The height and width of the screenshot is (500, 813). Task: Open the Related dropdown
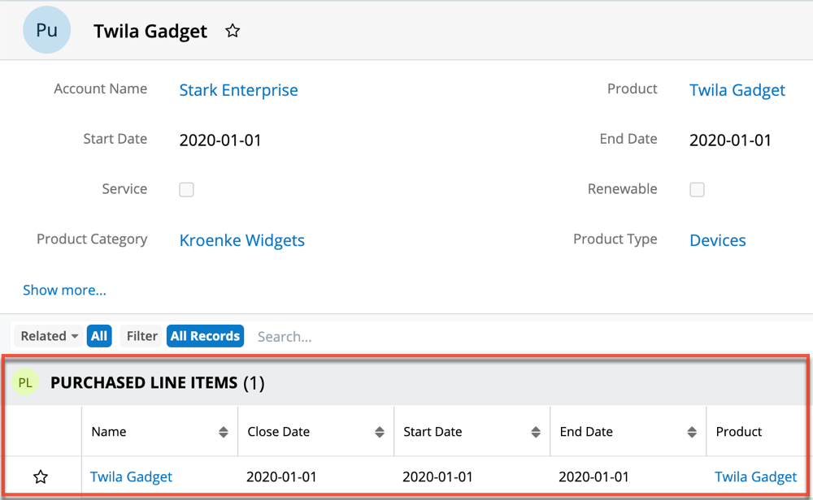pos(49,336)
